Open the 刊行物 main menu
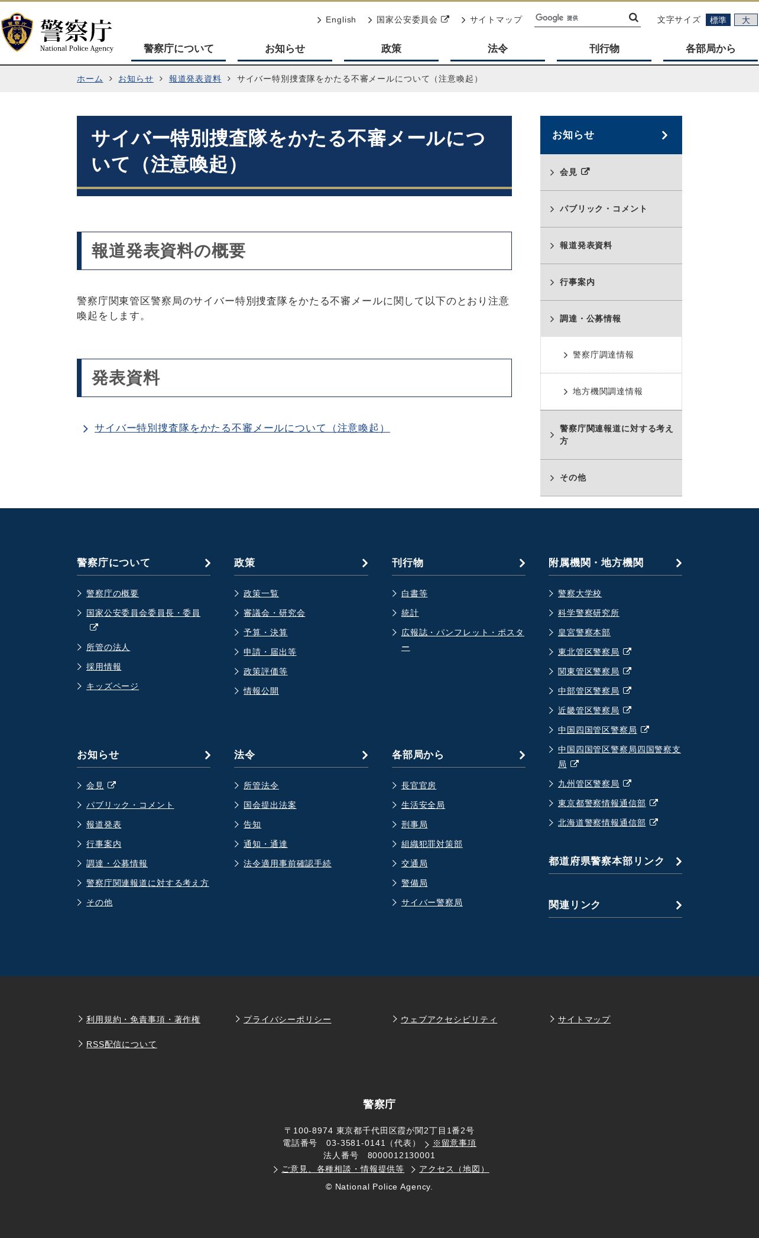This screenshot has width=759, height=1238. [x=604, y=48]
